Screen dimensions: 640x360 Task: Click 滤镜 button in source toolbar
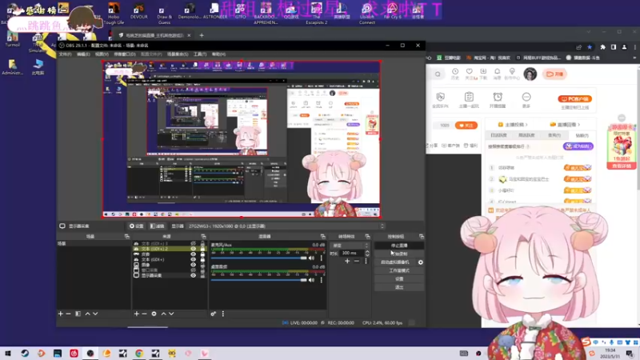tap(157, 226)
